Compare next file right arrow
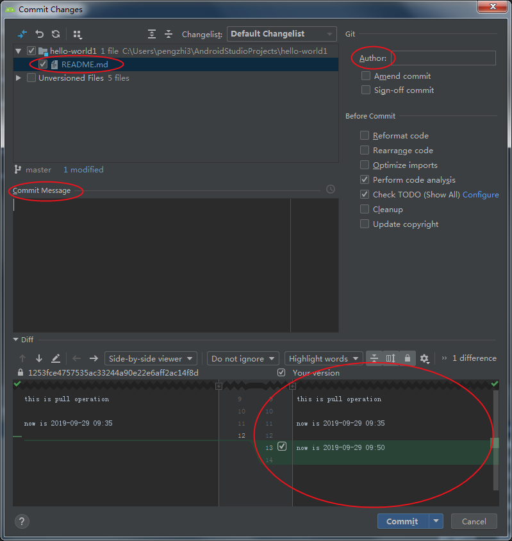Image resolution: width=512 pixels, height=541 pixels. 94,358
